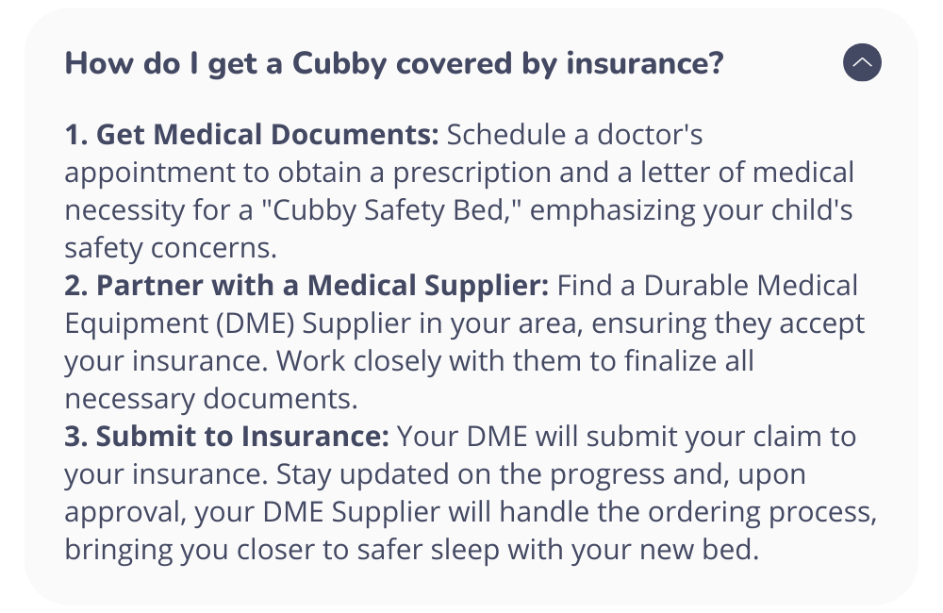Click the bold "3. Submit to Insurance:" label
The height and width of the screenshot is (613, 943).
(x=226, y=436)
